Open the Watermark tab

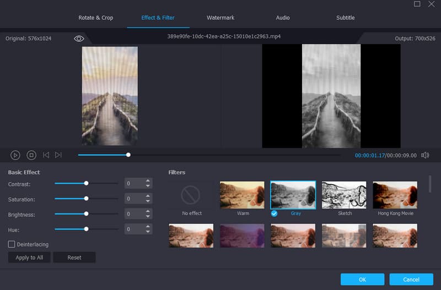(220, 18)
